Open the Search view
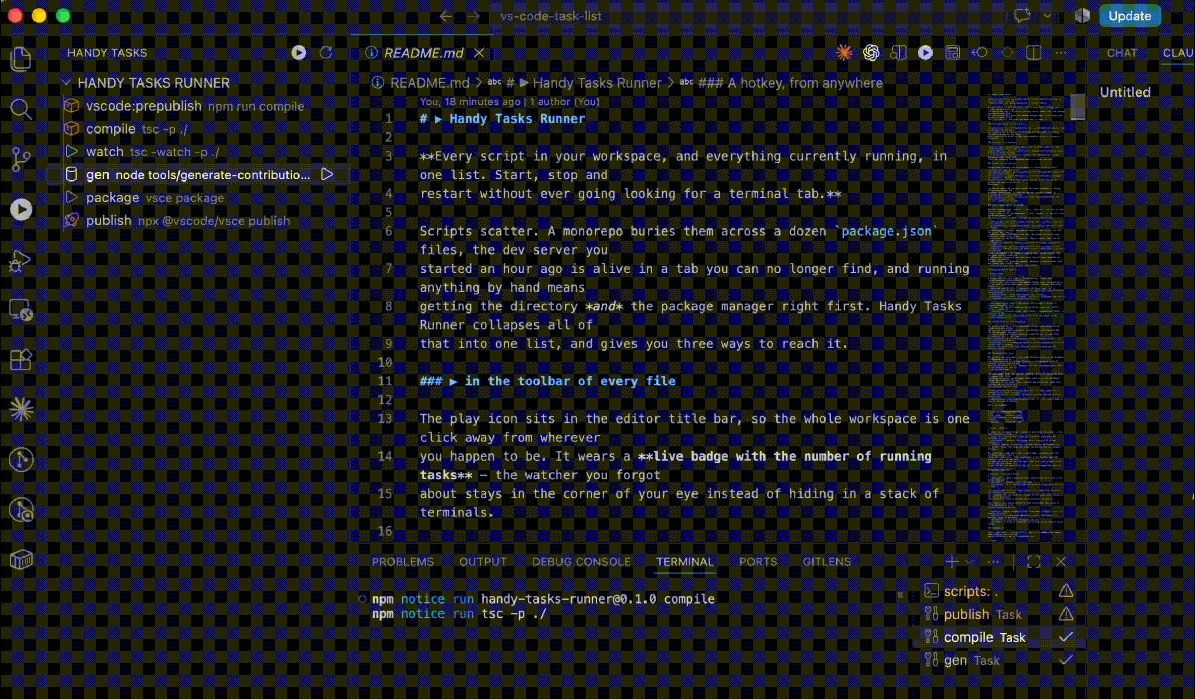The image size is (1195, 699). tap(21, 109)
